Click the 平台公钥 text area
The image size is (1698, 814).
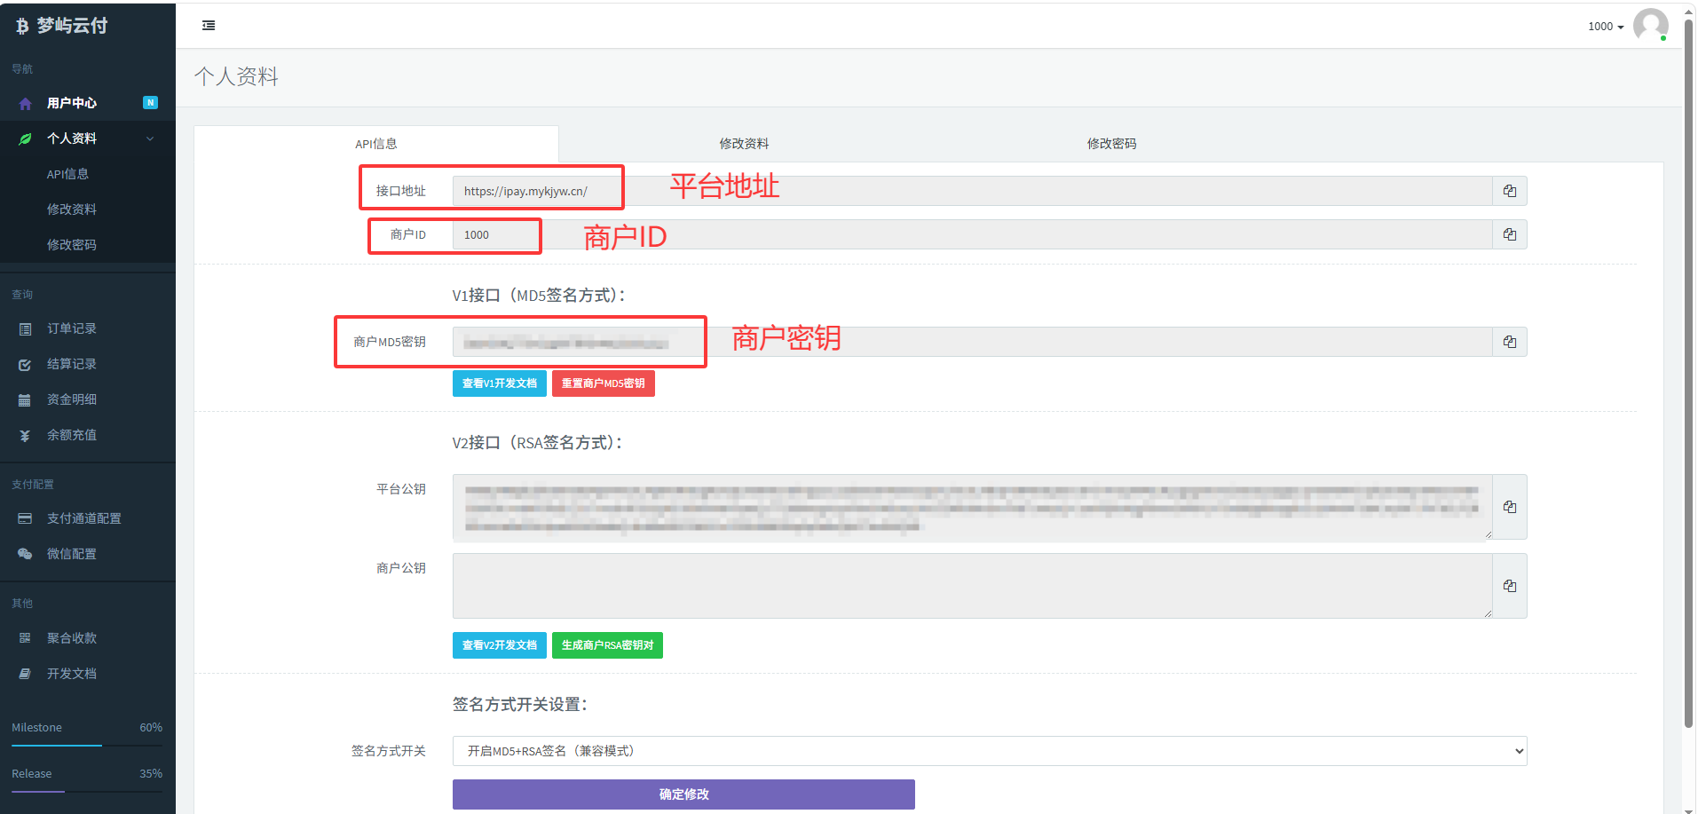tap(972, 507)
